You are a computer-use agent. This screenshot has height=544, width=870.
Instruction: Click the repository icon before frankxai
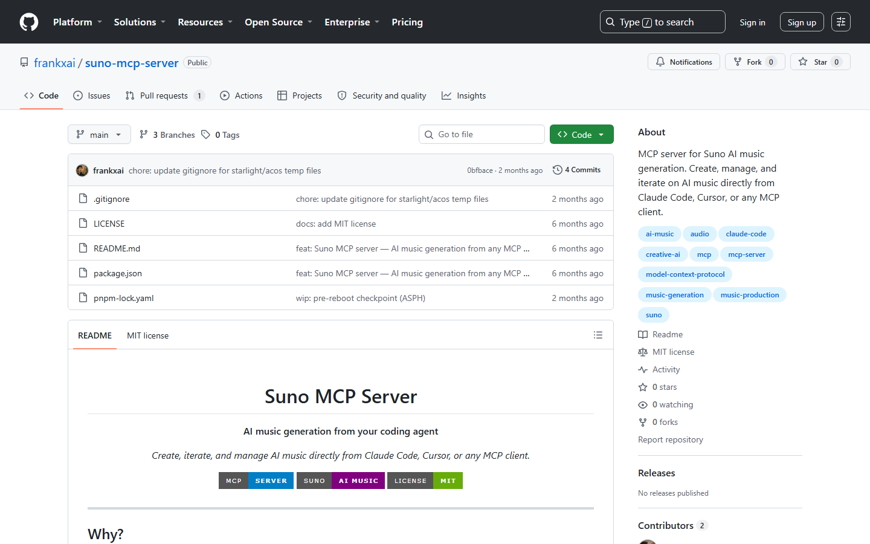(24, 62)
